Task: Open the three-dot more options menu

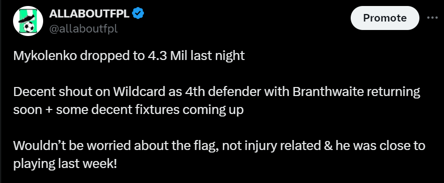Action: (x=432, y=18)
